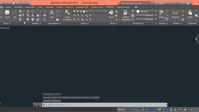The width and height of the screenshot is (199, 112).
Task: Expand the Draw panel
Action: 7,23
